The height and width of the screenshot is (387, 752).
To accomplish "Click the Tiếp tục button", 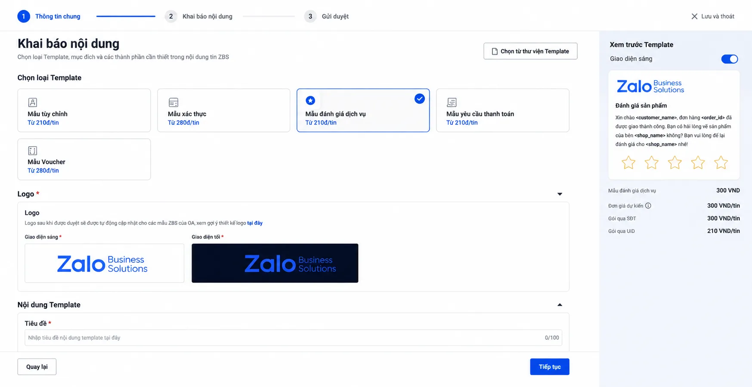I will (550, 367).
